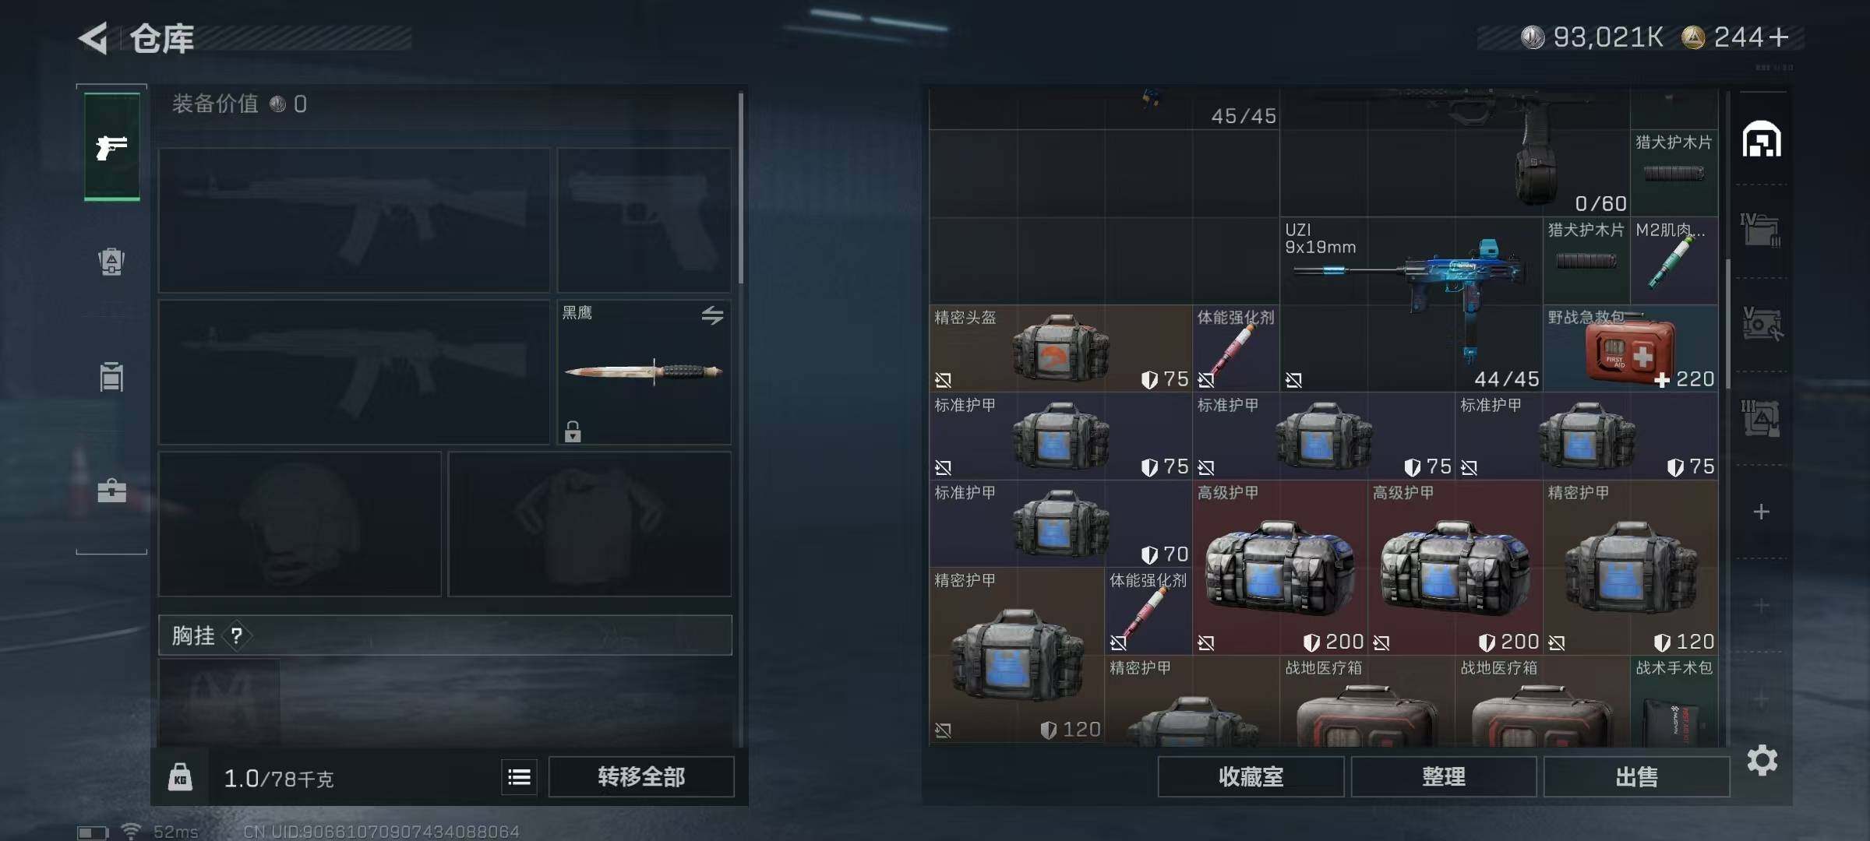Toggle the swap arrows on 黑鹰 knife slot

(x=712, y=315)
